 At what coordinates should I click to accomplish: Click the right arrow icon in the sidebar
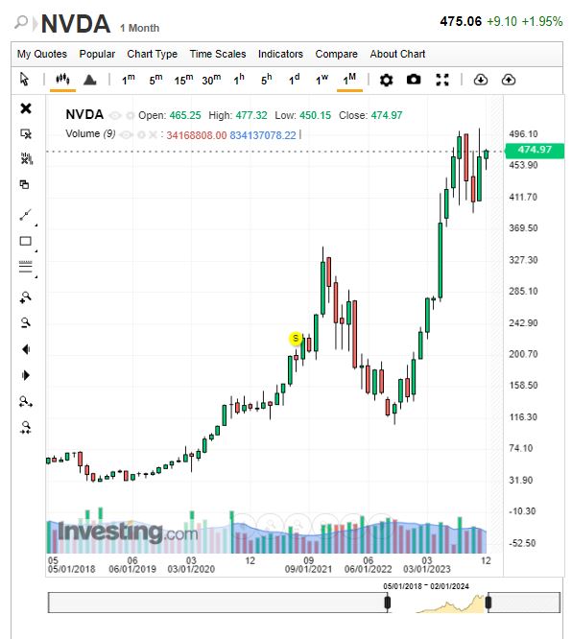tap(26, 375)
